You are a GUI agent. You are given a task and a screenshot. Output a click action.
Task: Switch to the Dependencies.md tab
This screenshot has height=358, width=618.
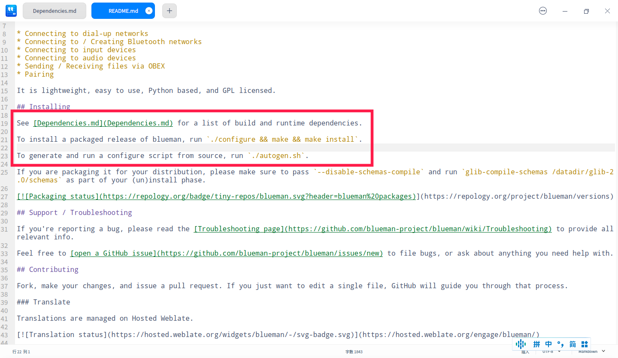click(55, 11)
